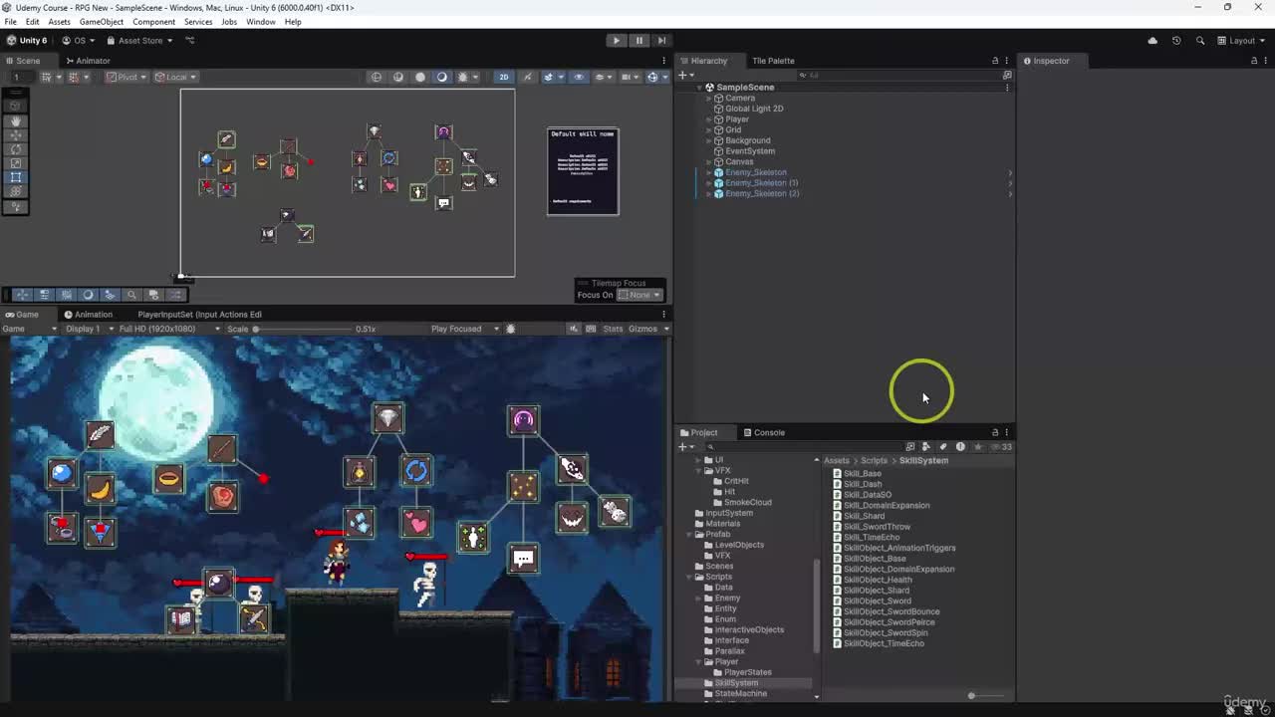This screenshot has width=1275, height=717.
Task: Open the Unity cloud icon in top toolbar
Action: click(x=1152, y=41)
